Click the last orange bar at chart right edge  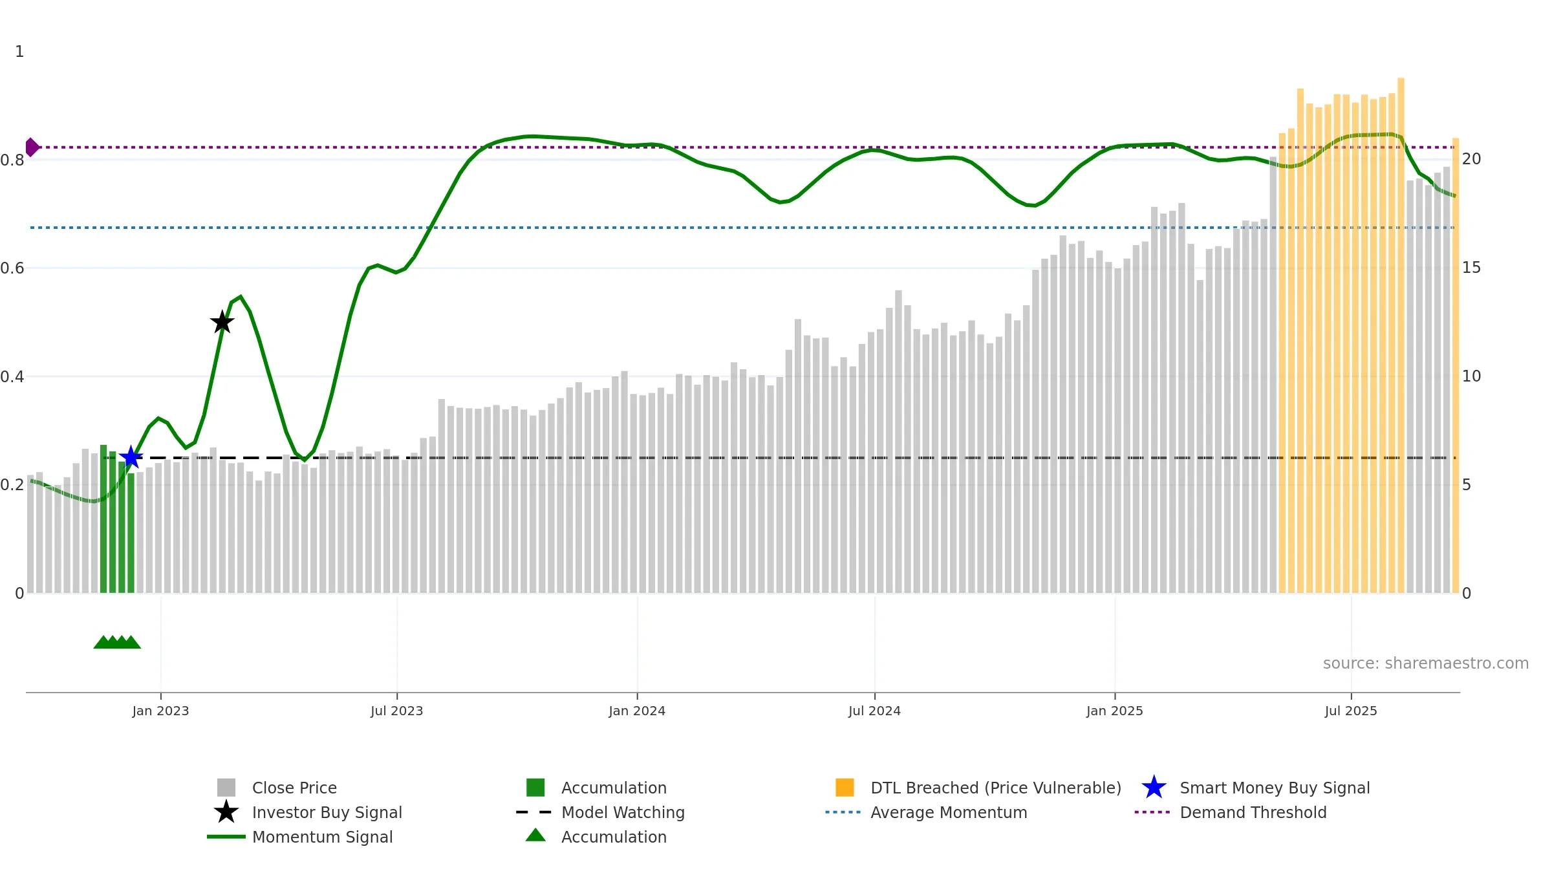tap(1456, 365)
